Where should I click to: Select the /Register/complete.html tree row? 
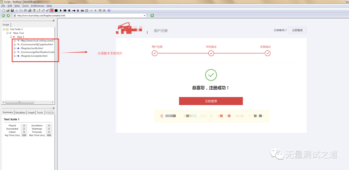[34, 56]
